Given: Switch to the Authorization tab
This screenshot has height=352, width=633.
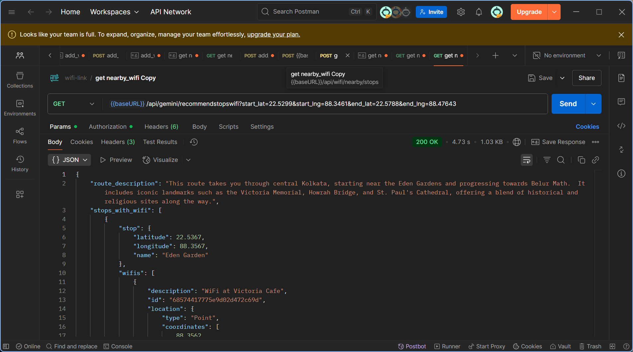Looking at the screenshot, I should [x=108, y=127].
